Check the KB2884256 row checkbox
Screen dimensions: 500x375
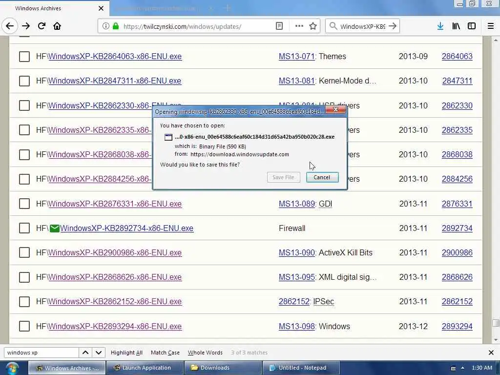tap(24, 179)
